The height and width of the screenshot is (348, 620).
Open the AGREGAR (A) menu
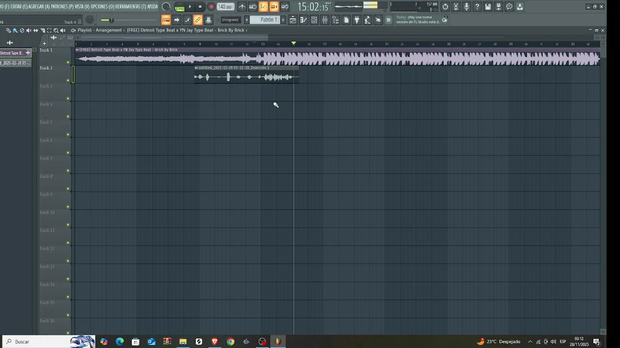39,7
